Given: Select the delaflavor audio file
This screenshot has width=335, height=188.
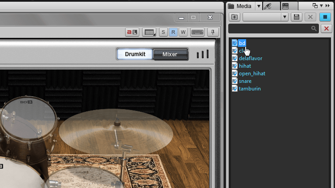Looking at the screenshot, I should coord(251,58).
